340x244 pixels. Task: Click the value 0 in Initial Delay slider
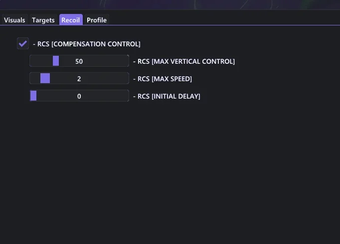[x=79, y=96]
